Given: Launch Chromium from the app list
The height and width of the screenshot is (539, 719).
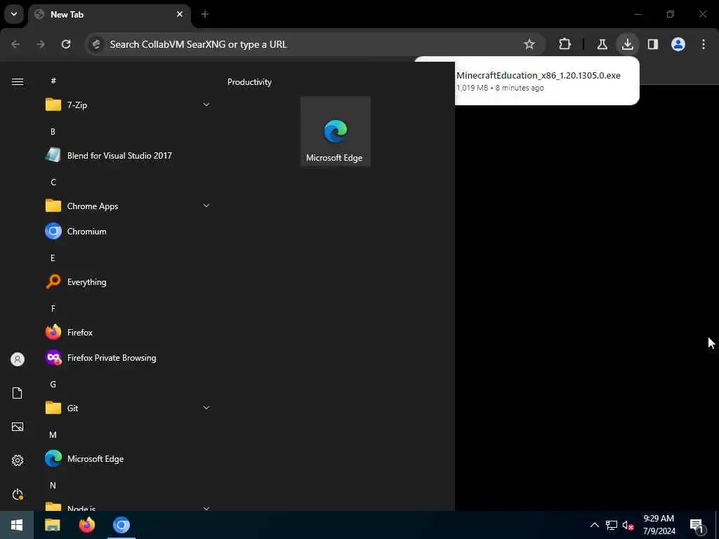Looking at the screenshot, I should point(128,232).
